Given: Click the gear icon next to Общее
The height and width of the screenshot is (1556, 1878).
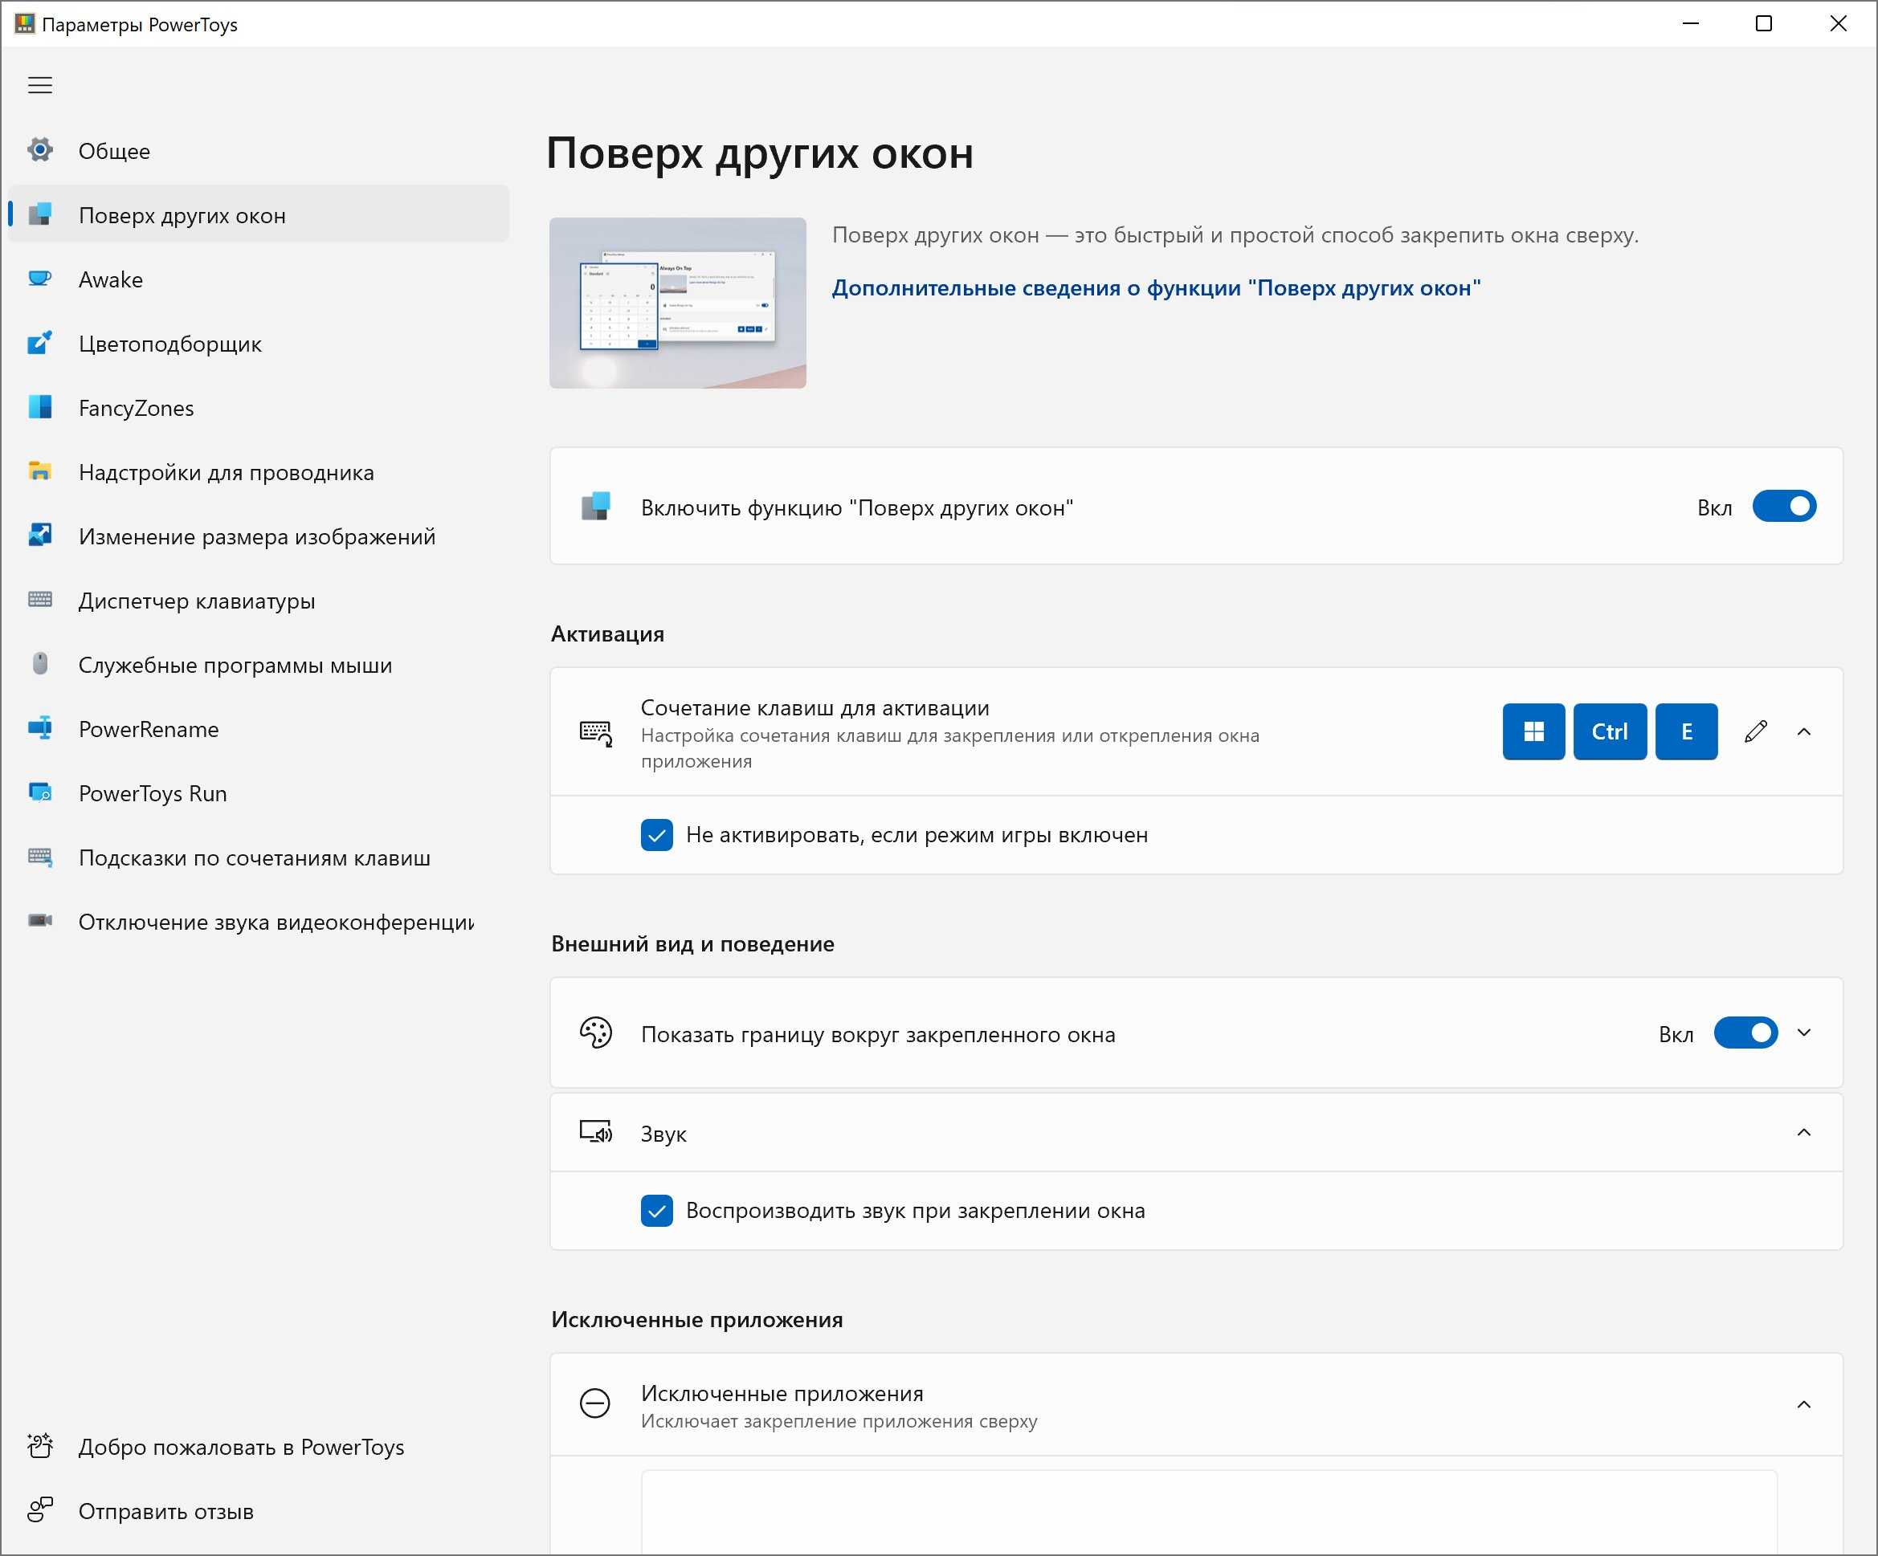Looking at the screenshot, I should [x=40, y=150].
